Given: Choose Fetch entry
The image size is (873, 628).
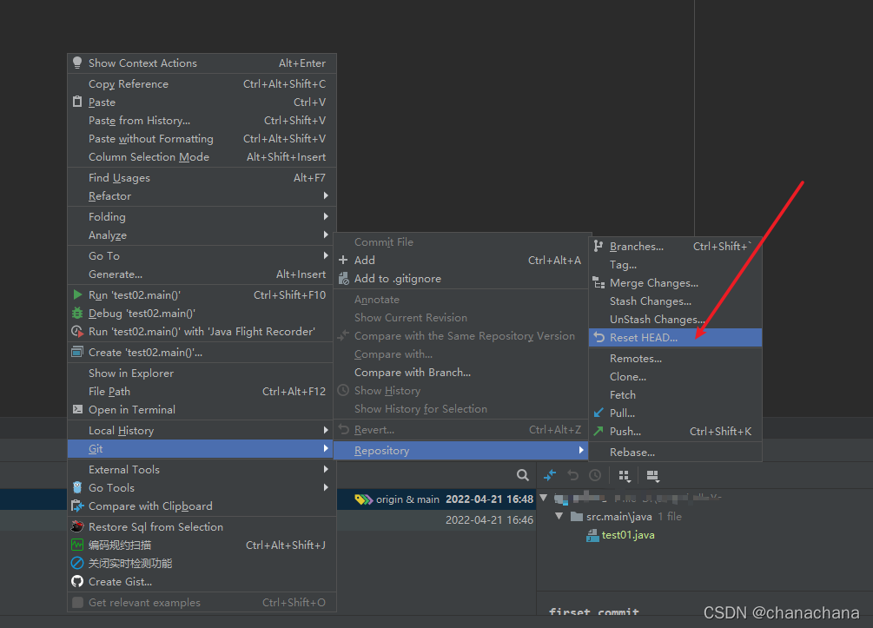Looking at the screenshot, I should coord(675,394).
